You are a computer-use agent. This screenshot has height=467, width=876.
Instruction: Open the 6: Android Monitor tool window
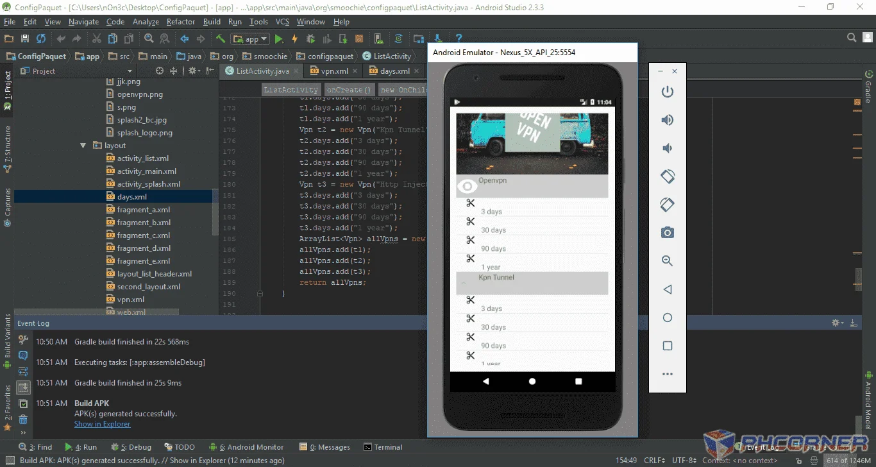(246, 447)
